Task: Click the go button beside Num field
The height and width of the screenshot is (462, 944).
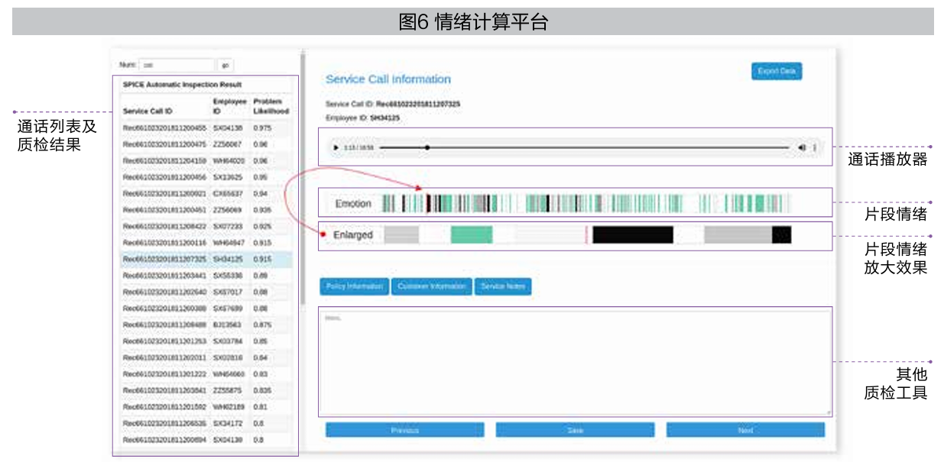Action: (x=225, y=66)
